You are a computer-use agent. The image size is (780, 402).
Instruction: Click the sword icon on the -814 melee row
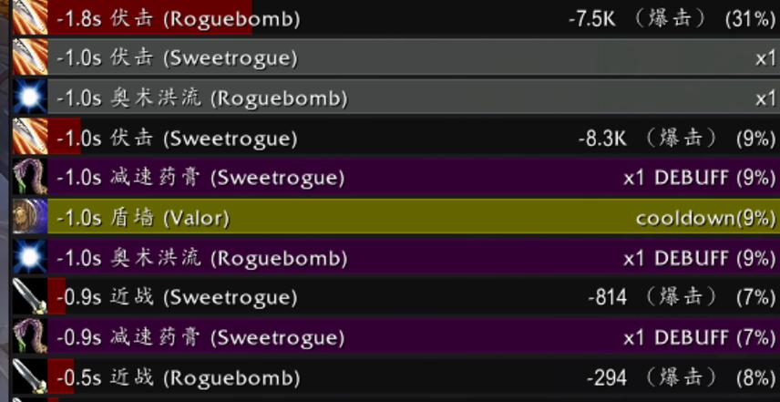(30, 297)
